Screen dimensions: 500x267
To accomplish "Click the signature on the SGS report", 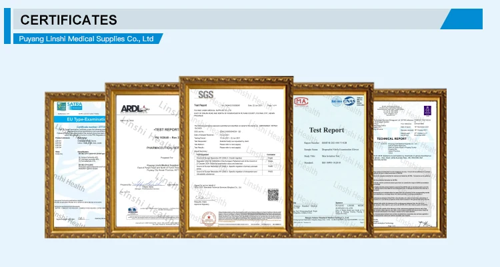I will coord(201,196).
